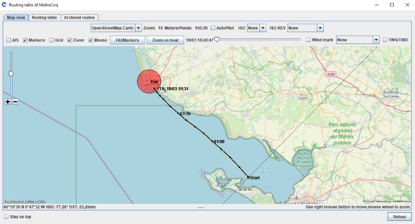Image resolution: width=415 pixels, height=224 pixels.
Task: Open the Archived routes tab
Action: click(x=78, y=17)
